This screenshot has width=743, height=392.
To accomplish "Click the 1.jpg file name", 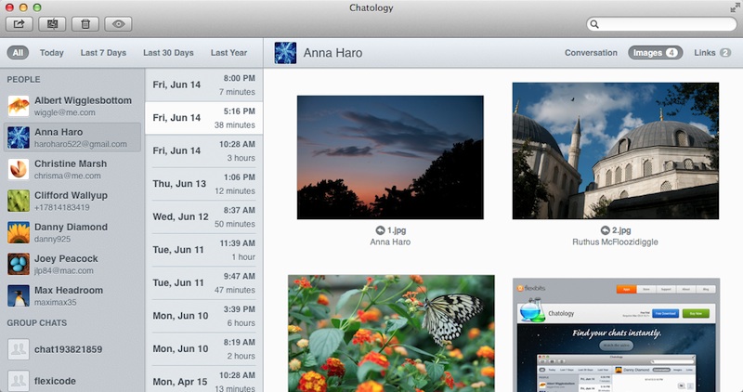I will coord(397,230).
